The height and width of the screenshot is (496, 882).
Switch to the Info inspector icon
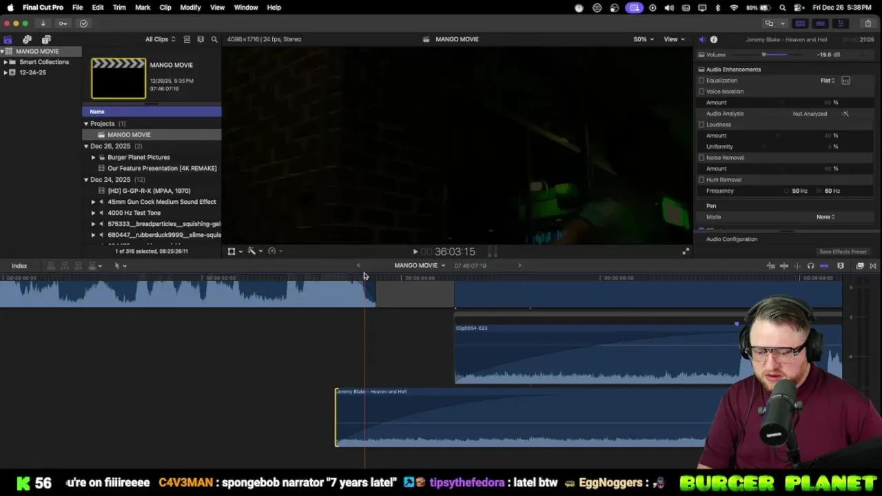pos(714,40)
